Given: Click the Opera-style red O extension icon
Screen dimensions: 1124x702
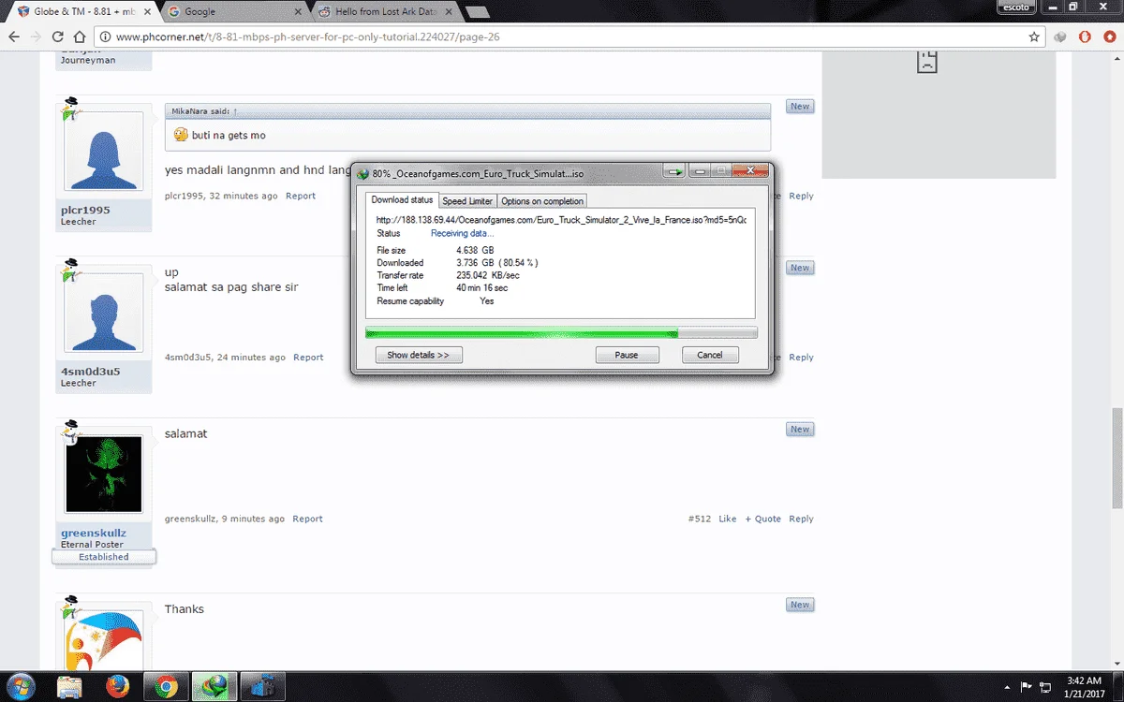Looking at the screenshot, I should click(x=1085, y=37).
